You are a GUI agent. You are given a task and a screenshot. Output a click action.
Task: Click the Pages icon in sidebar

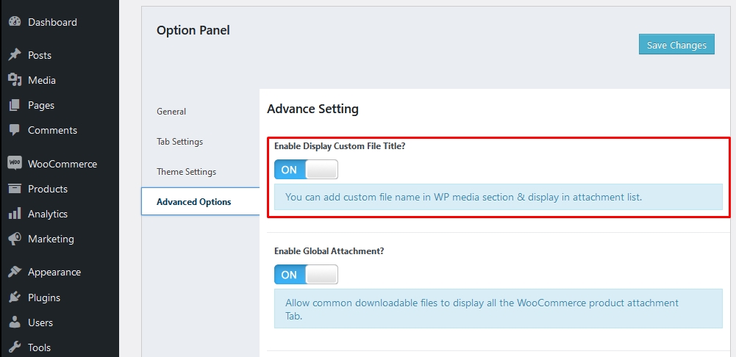(15, 105)
